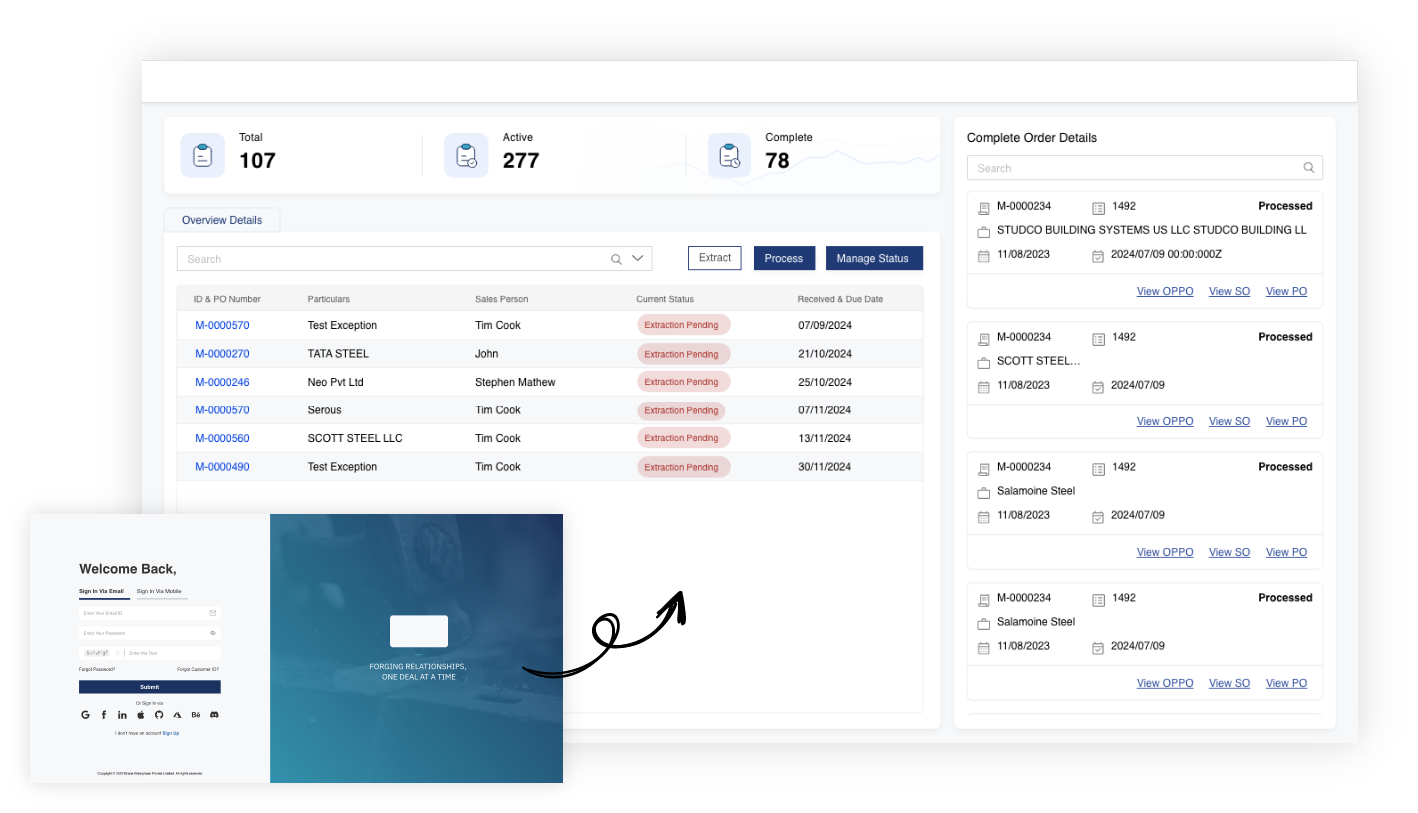Sign in with the Google icon

(85, 715)
